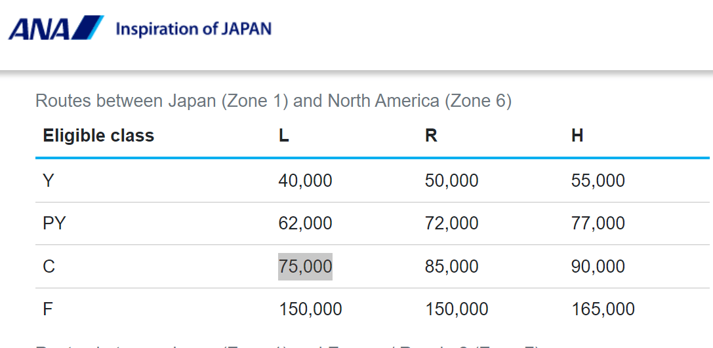Select the Y class row label
The width and height of the screenshot is (713, 348).
pyautogui.click(x=49, y=180)
